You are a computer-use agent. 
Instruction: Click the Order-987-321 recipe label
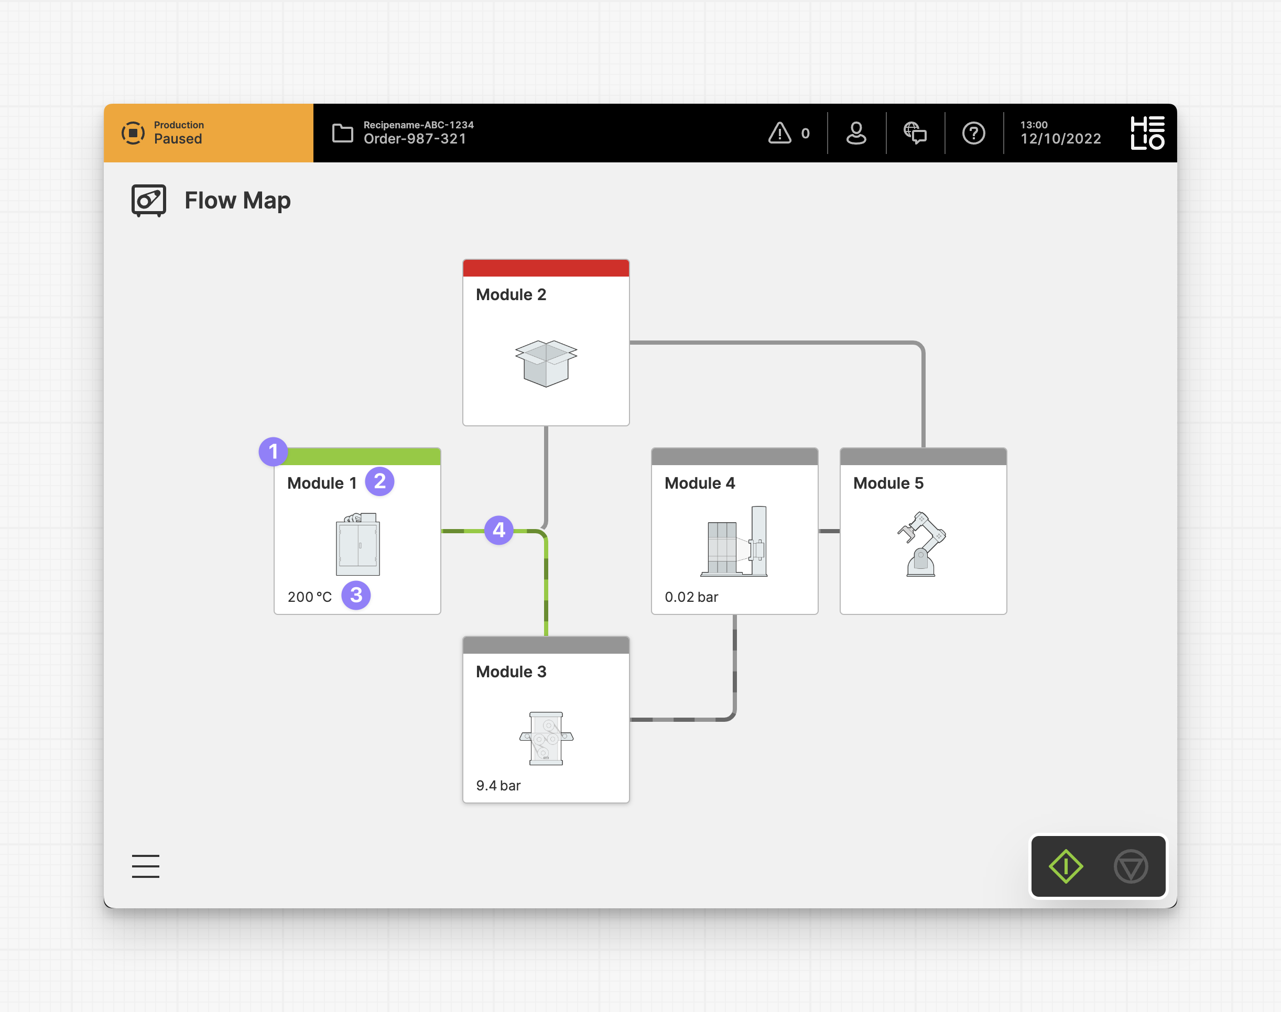(x=415, y=139)
